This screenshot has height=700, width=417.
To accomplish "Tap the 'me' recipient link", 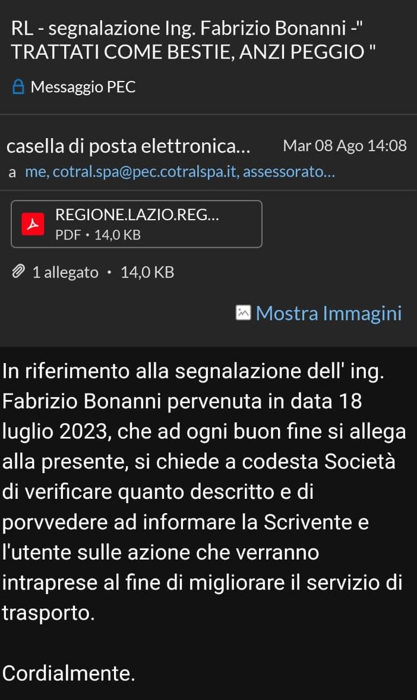I will 36,172.
